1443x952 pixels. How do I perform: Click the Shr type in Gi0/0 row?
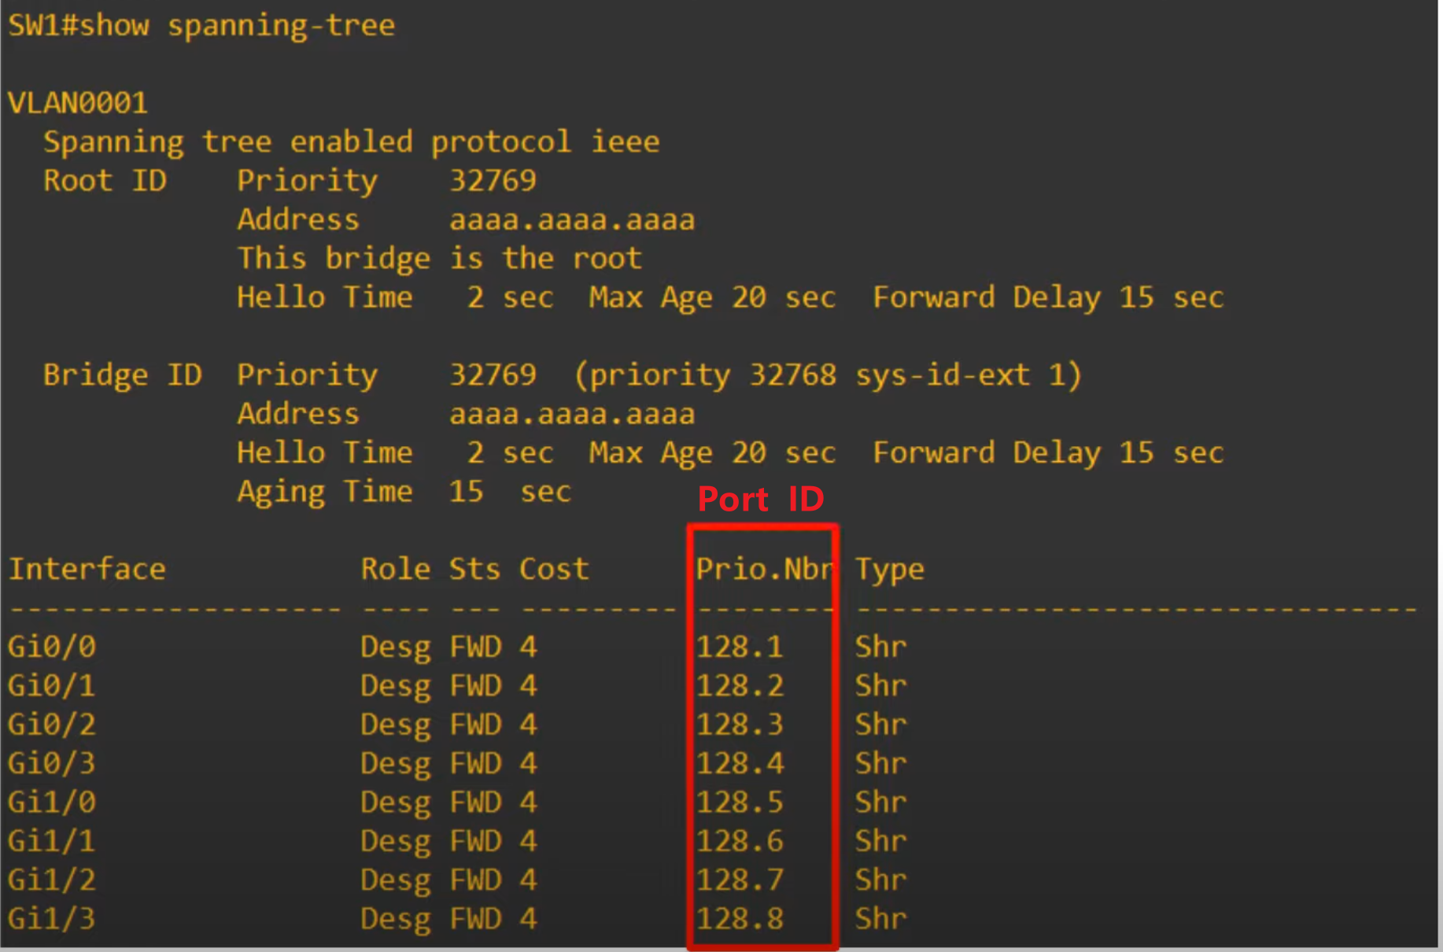881,648
